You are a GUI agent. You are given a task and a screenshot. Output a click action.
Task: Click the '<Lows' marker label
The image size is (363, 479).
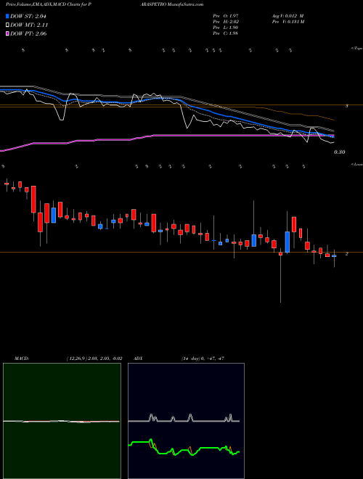356,164
